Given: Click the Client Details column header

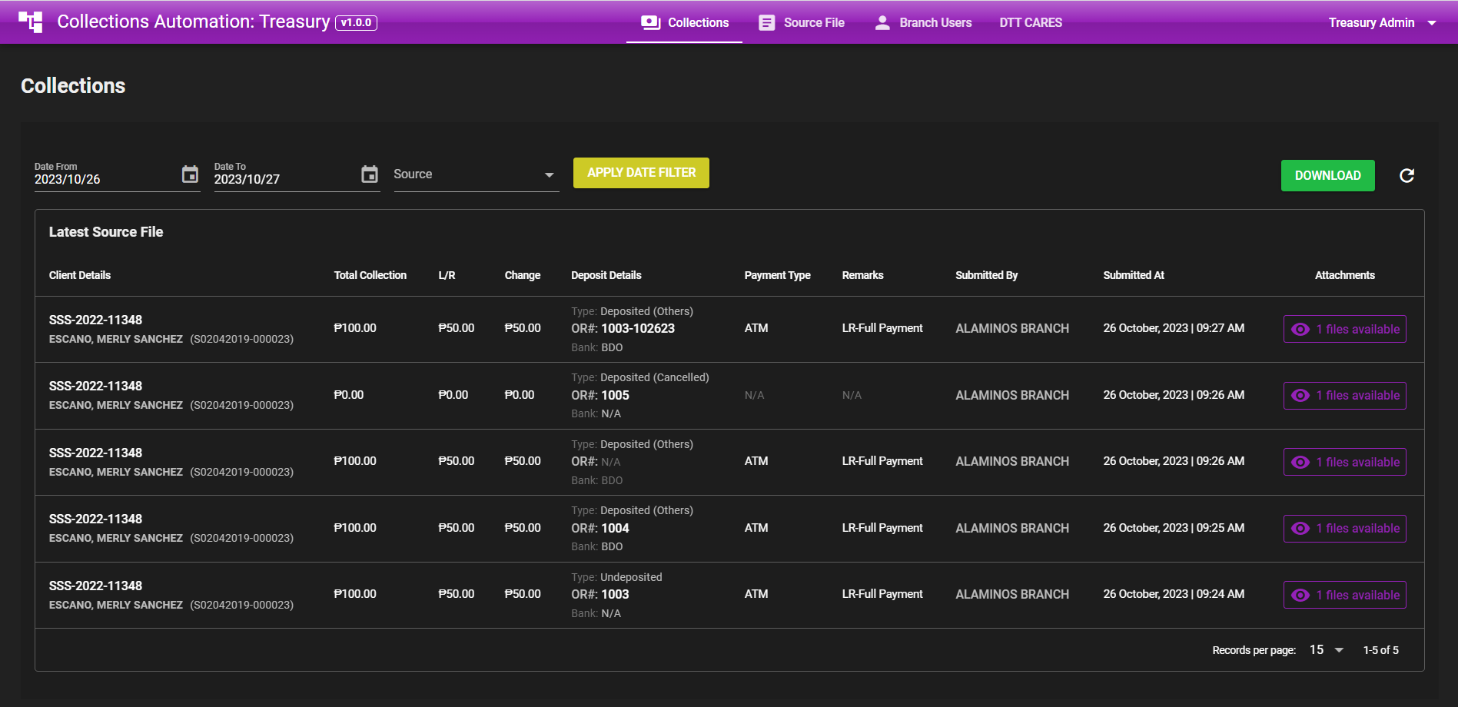Looking at the screenshot, I should coord(80,275).
